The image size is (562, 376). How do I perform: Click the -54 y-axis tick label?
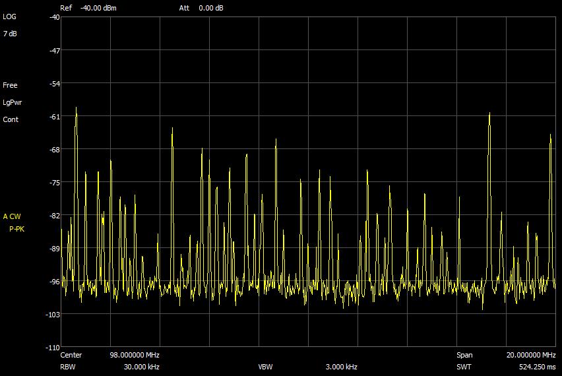pyautogui.click(x=55, y=84)
